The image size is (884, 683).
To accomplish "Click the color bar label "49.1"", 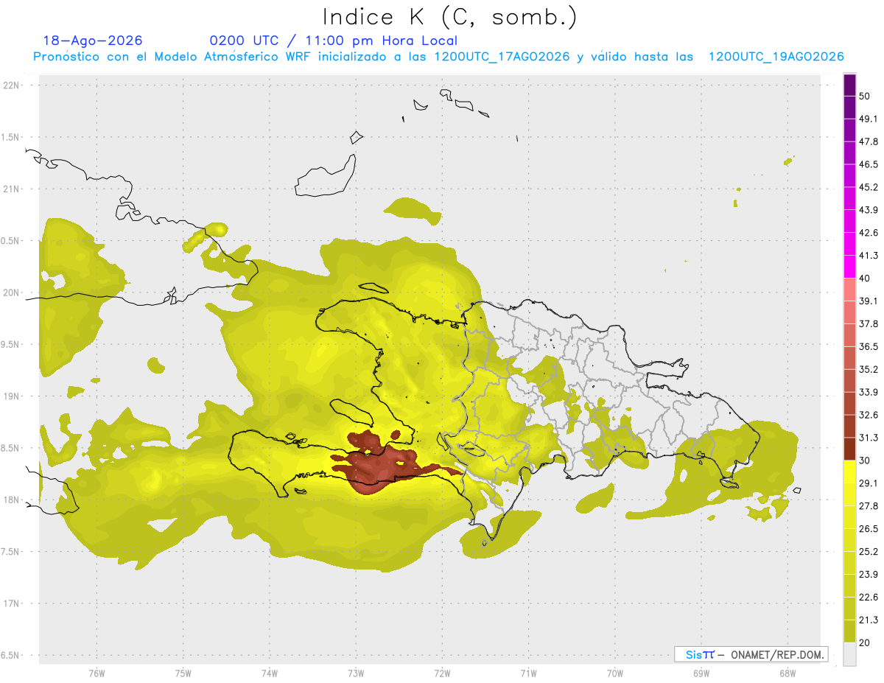I will point(869,119).
